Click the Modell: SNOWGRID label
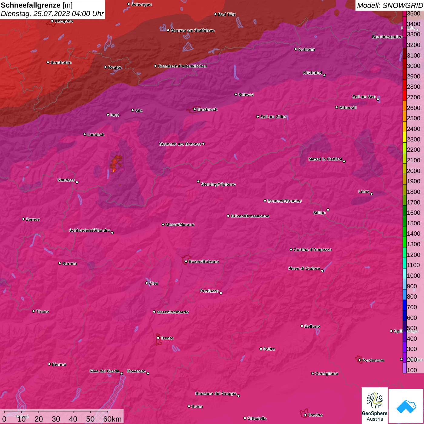 point(390,5)
